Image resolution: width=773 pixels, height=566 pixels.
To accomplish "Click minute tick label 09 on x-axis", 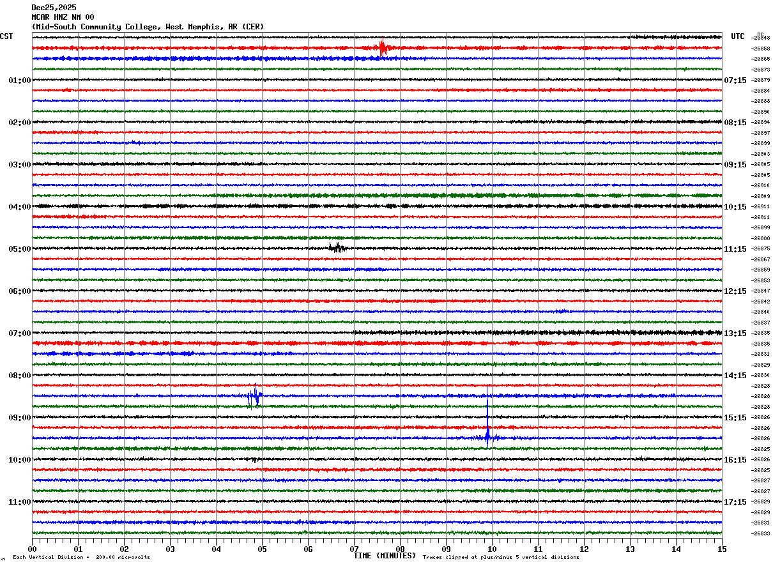I will coord(446,549).
